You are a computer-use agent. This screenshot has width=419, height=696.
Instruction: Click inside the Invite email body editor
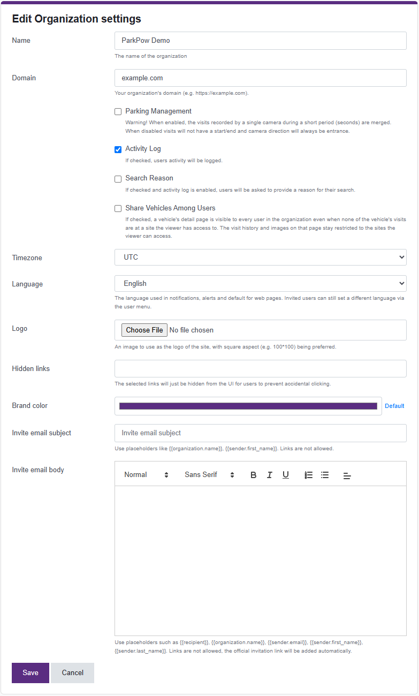click(x=261, y=561)
